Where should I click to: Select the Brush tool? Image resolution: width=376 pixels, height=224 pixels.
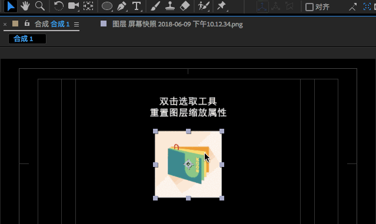[155, 6]
